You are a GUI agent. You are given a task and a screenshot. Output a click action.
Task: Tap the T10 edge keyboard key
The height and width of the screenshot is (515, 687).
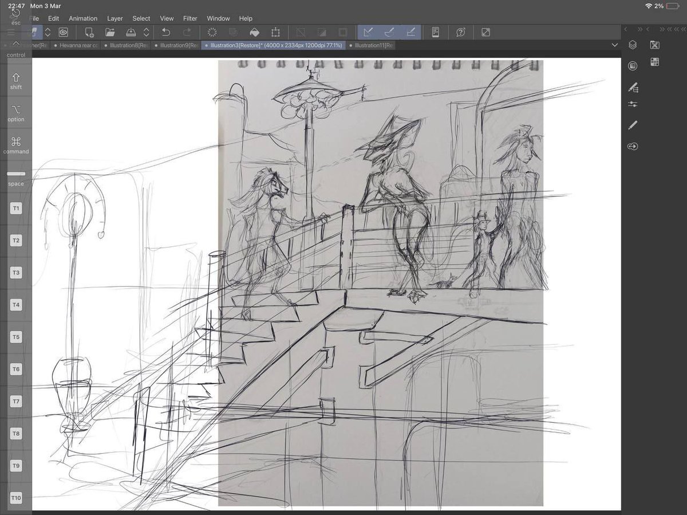tap(16, 498)
